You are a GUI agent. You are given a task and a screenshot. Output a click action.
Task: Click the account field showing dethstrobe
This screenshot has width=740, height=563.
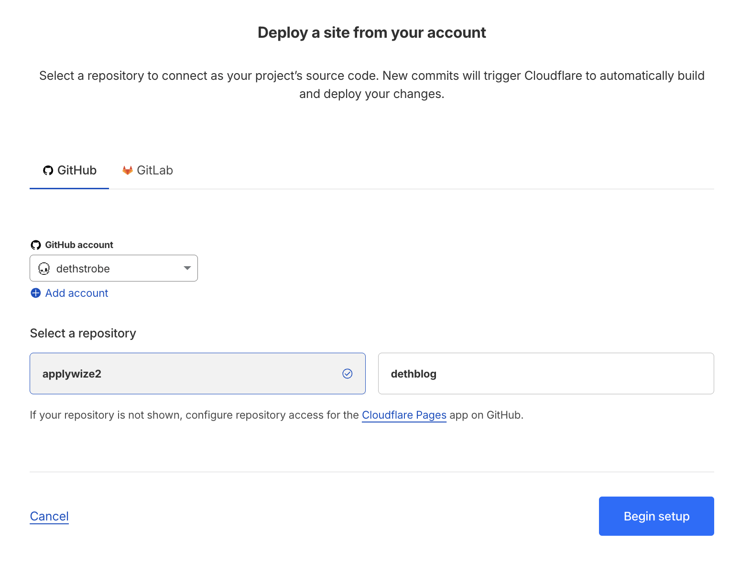113,268
